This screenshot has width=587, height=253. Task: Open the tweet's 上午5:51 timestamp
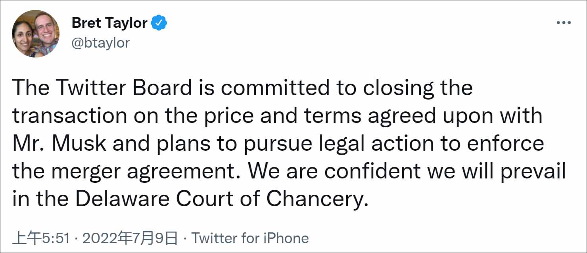click(41, 238)
